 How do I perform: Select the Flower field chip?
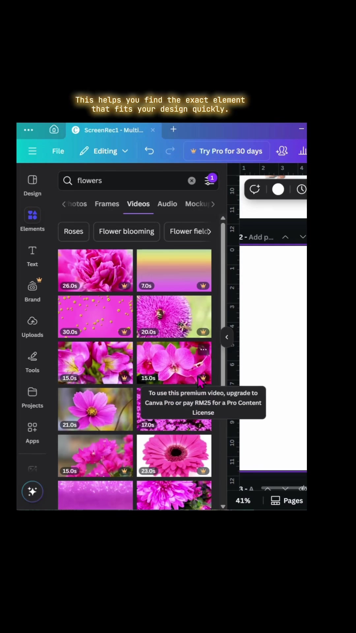[188, 231]
